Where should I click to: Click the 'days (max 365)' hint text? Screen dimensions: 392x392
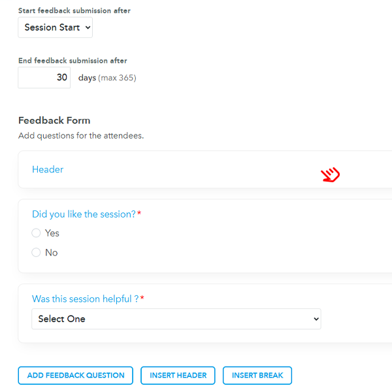[x=107, y=78]
